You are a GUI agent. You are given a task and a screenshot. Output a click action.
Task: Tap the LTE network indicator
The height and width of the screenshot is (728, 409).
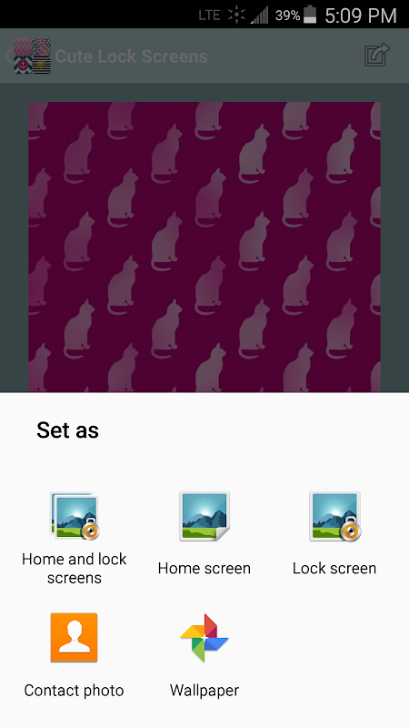209,15
